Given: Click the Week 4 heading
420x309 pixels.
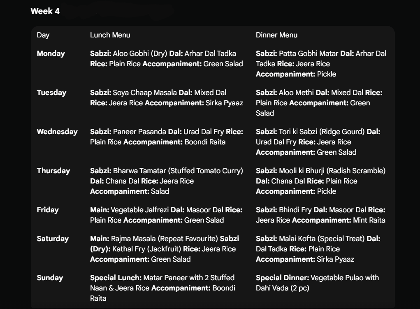Looking at the screenshot, I should [45, 12].
